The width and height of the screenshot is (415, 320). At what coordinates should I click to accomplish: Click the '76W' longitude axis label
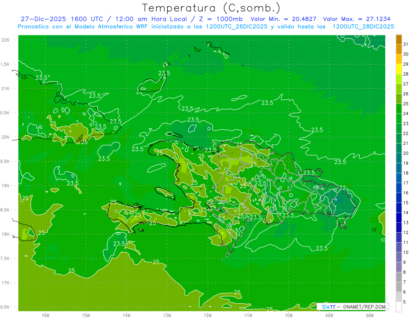click(x=45, y=315)
